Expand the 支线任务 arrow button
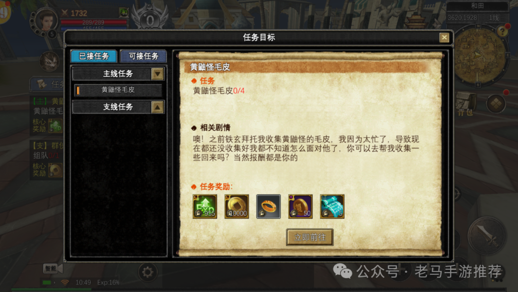 tap(158, 107)
